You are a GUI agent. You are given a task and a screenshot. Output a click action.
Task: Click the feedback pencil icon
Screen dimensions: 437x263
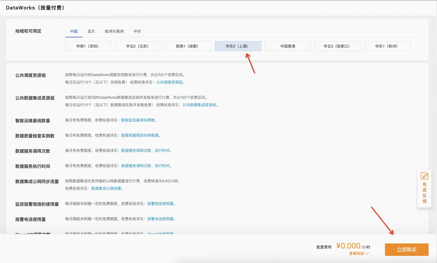[424, 176]
